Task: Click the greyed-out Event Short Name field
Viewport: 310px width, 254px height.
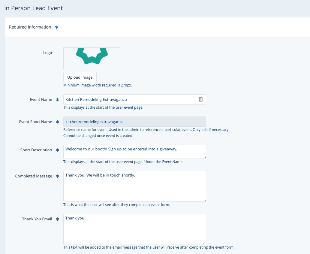Action: point(134,122)
